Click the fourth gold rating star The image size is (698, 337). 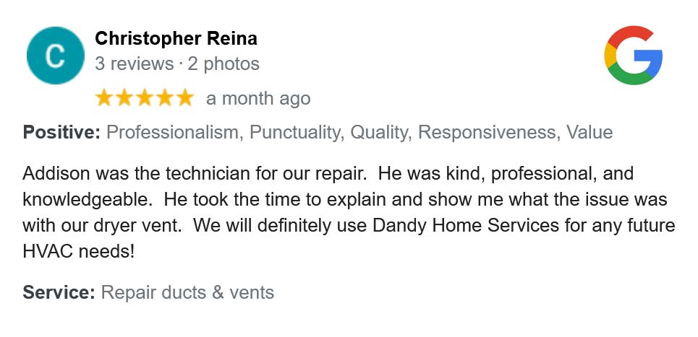click(x=164, y=98)
